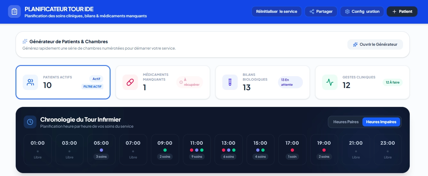Click the people icon on Patients Actifs card
428x176 pixels.
(x=30, y=82)
